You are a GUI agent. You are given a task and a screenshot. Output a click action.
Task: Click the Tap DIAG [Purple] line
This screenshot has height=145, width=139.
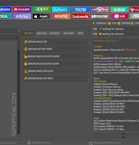(x=102, y=98)
